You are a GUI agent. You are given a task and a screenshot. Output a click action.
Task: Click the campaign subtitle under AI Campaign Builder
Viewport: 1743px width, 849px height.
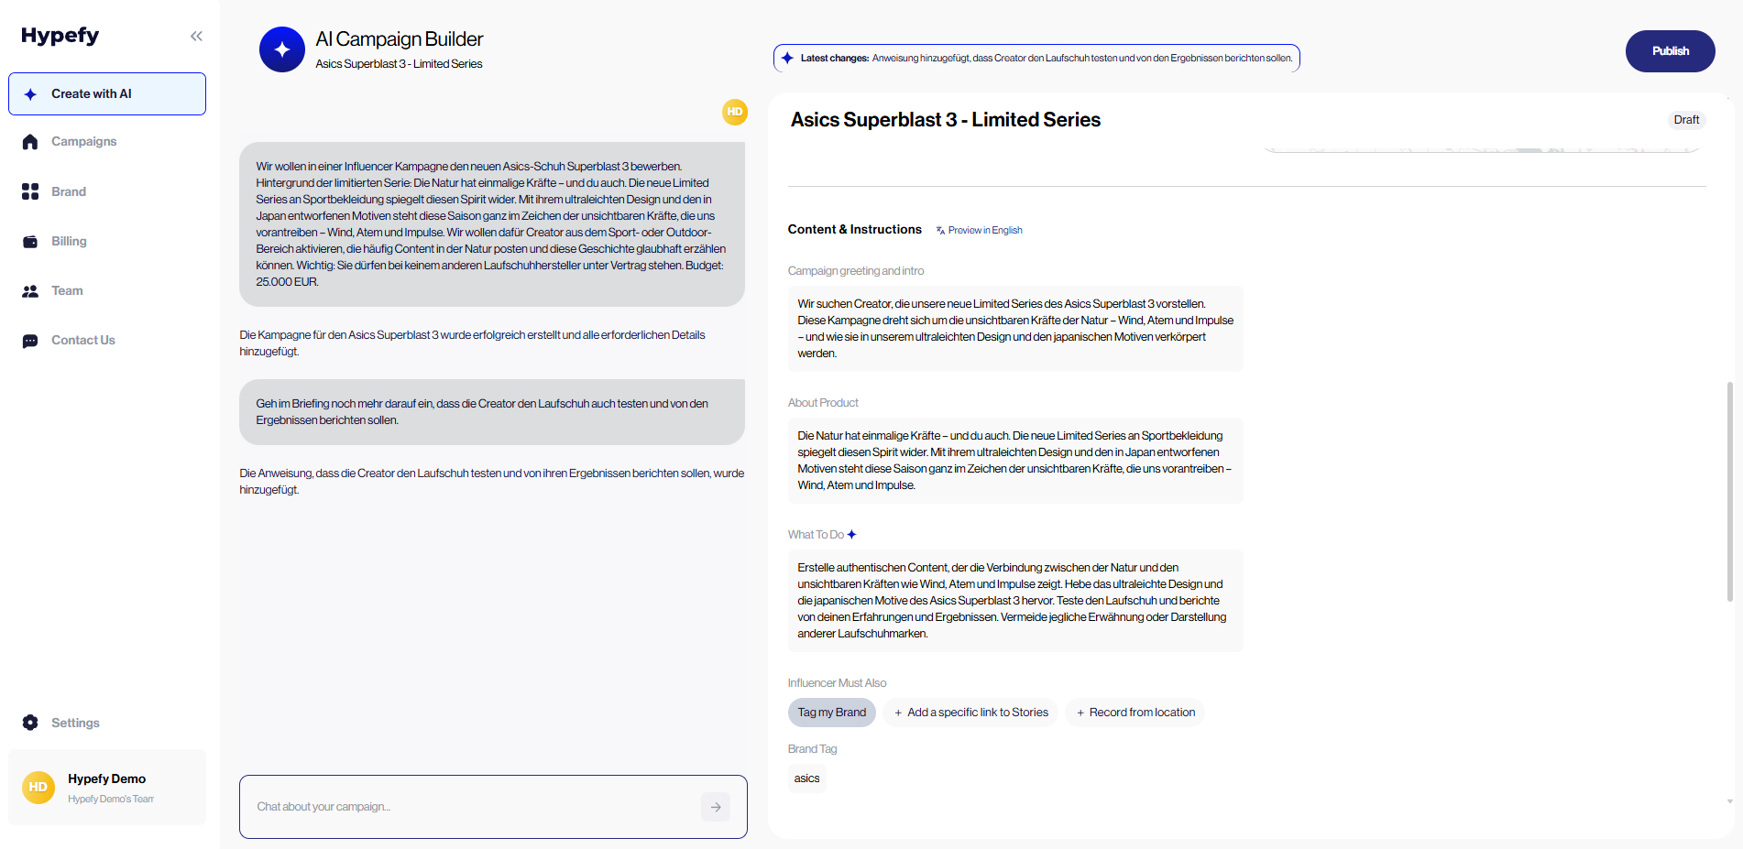[x=400, y=64]
